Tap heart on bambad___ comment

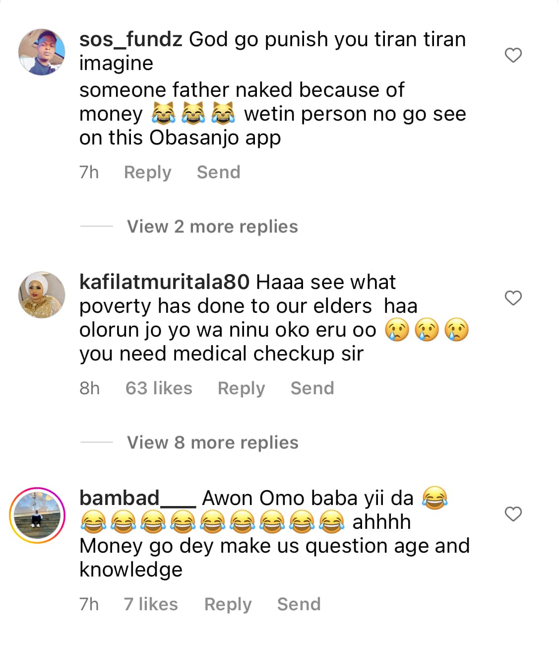tap(513, 514)
